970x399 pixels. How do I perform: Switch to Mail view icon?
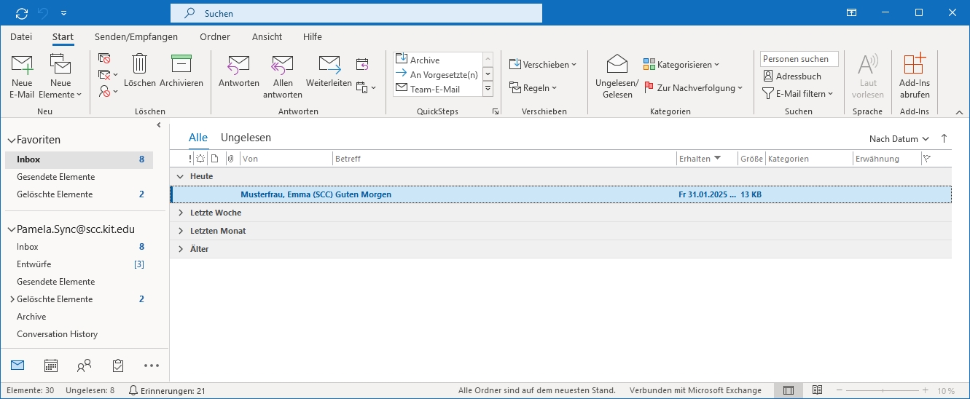pyautogui.click(x=17, y=366)
